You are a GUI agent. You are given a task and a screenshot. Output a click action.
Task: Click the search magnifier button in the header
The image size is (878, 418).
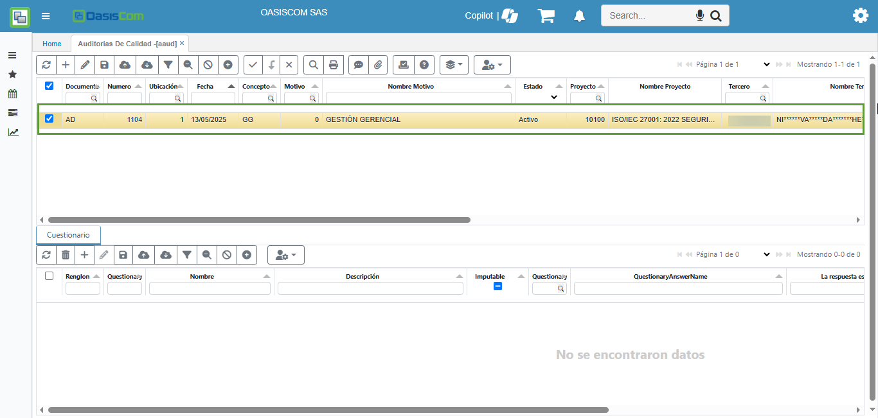click(716, 15)
